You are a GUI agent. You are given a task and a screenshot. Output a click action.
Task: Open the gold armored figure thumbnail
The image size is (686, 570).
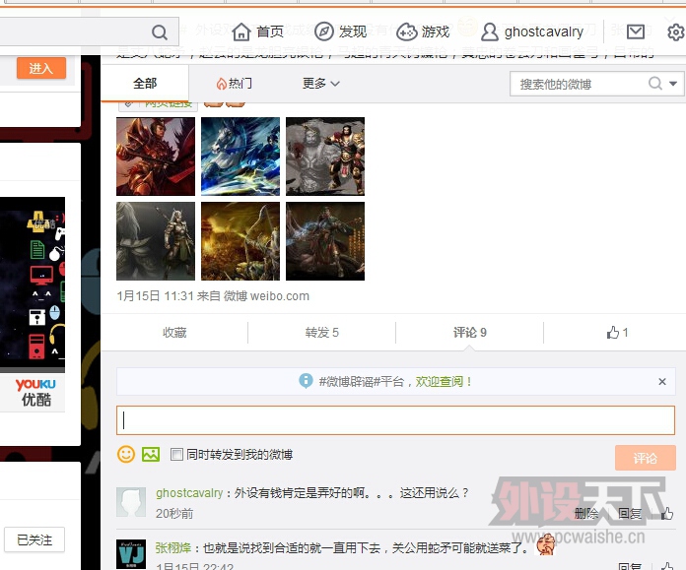click(x=325, y=157)
